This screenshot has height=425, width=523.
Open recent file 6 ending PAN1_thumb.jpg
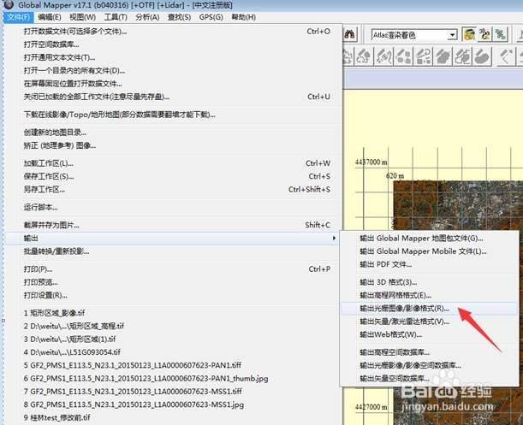pyautogui.click(x=174, y=378)
